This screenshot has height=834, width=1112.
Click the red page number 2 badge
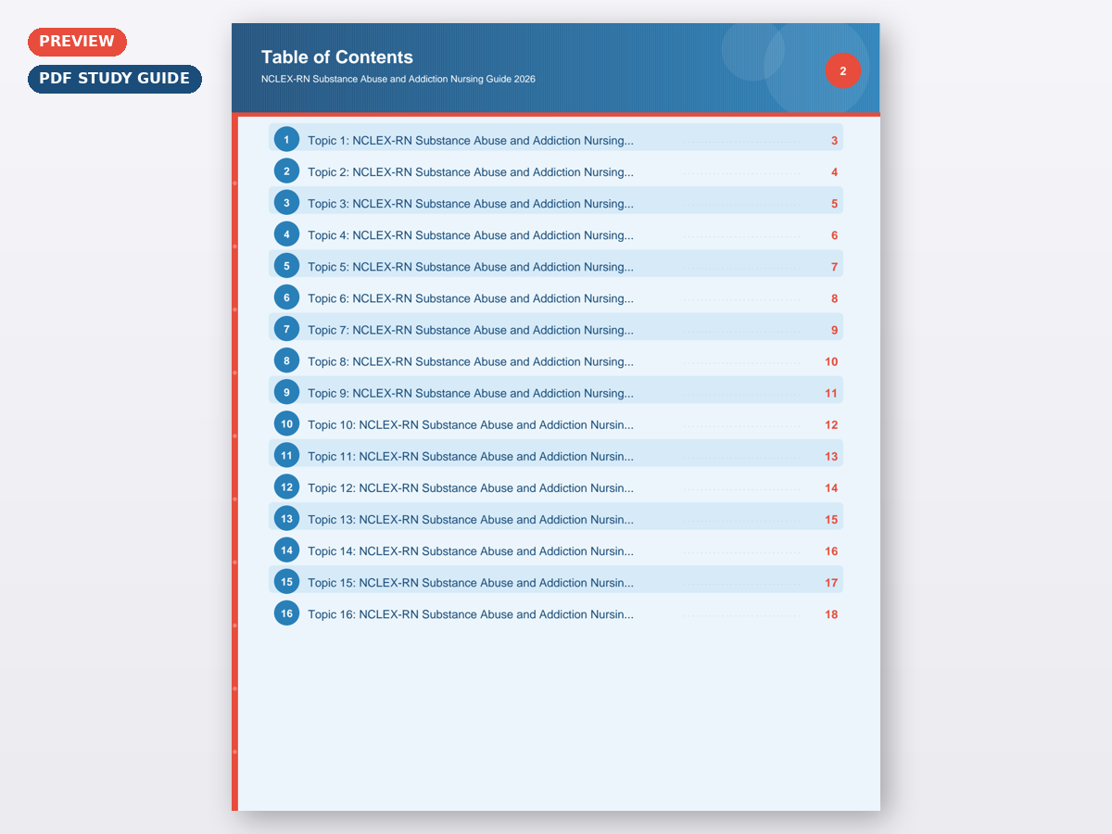[842, 71]
